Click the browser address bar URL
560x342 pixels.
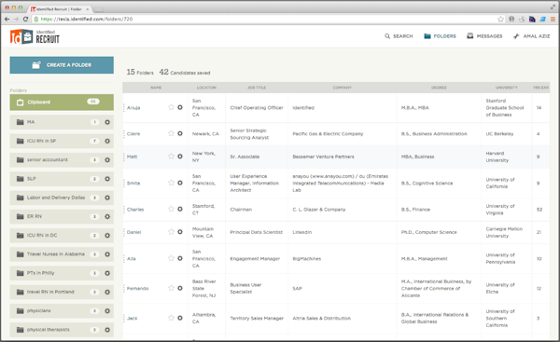tap(87, 19)
